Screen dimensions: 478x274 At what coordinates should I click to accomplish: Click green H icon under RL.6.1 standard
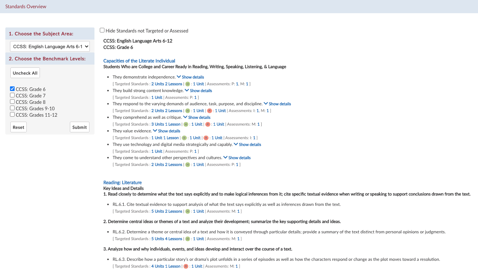[x=187, y=212]
